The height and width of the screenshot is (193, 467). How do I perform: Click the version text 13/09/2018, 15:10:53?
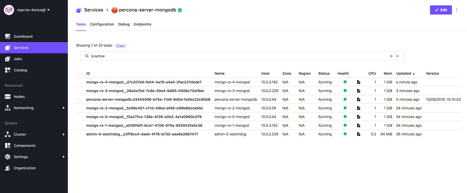click(x=443, y=99)
